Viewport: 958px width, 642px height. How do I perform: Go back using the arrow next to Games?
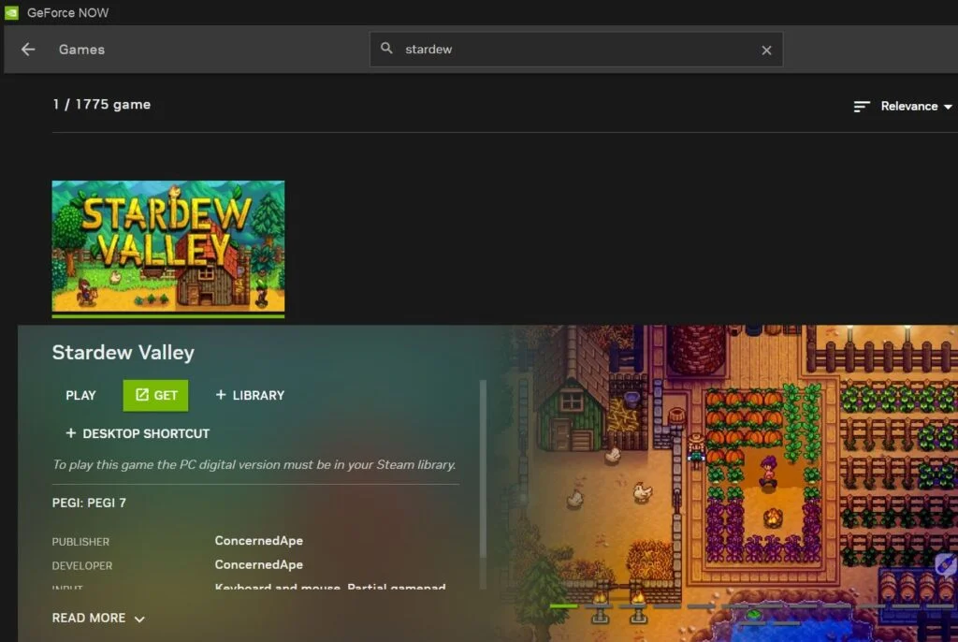click(28, 50)
